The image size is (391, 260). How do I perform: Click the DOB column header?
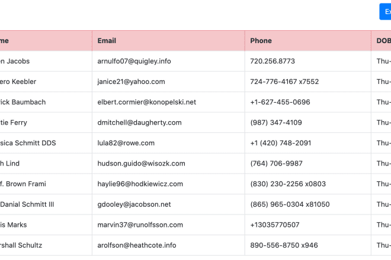click(383, 41)
